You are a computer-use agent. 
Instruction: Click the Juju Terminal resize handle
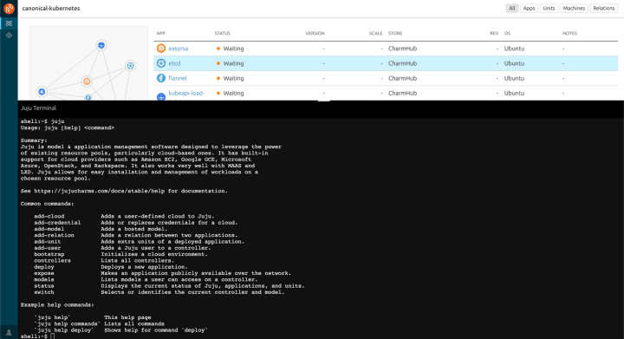coord(323,101)
